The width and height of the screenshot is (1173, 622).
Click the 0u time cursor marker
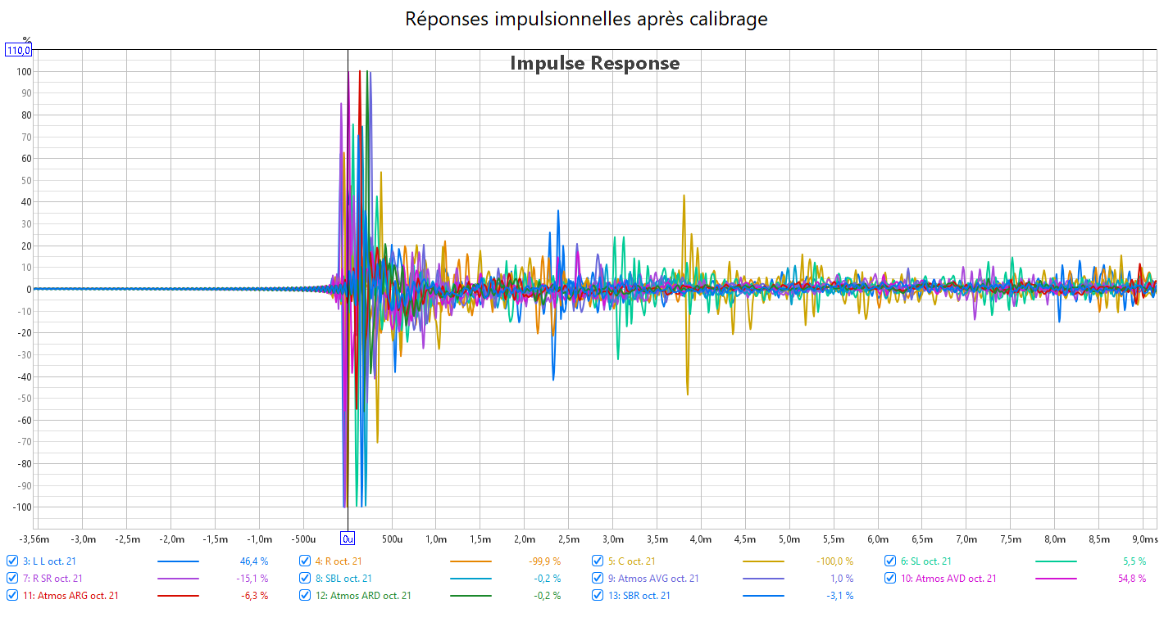coord(348,539)
